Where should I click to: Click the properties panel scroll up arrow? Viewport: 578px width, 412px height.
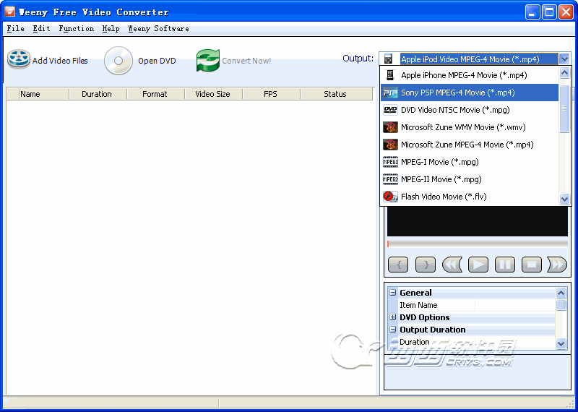pos(561,293)
